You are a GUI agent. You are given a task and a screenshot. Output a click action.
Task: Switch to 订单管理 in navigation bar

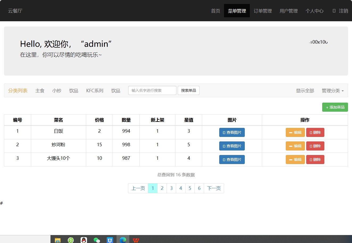[x=263, y=11]
